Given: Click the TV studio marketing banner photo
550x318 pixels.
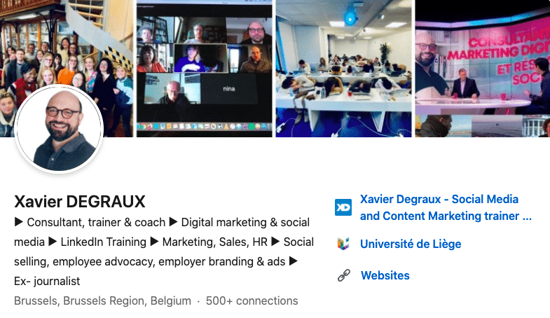Looking at the screenshot, I should point(482,69).
